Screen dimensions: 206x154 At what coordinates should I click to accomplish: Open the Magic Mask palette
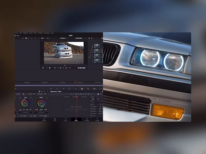pyautogui.click(x=82, y=89)
